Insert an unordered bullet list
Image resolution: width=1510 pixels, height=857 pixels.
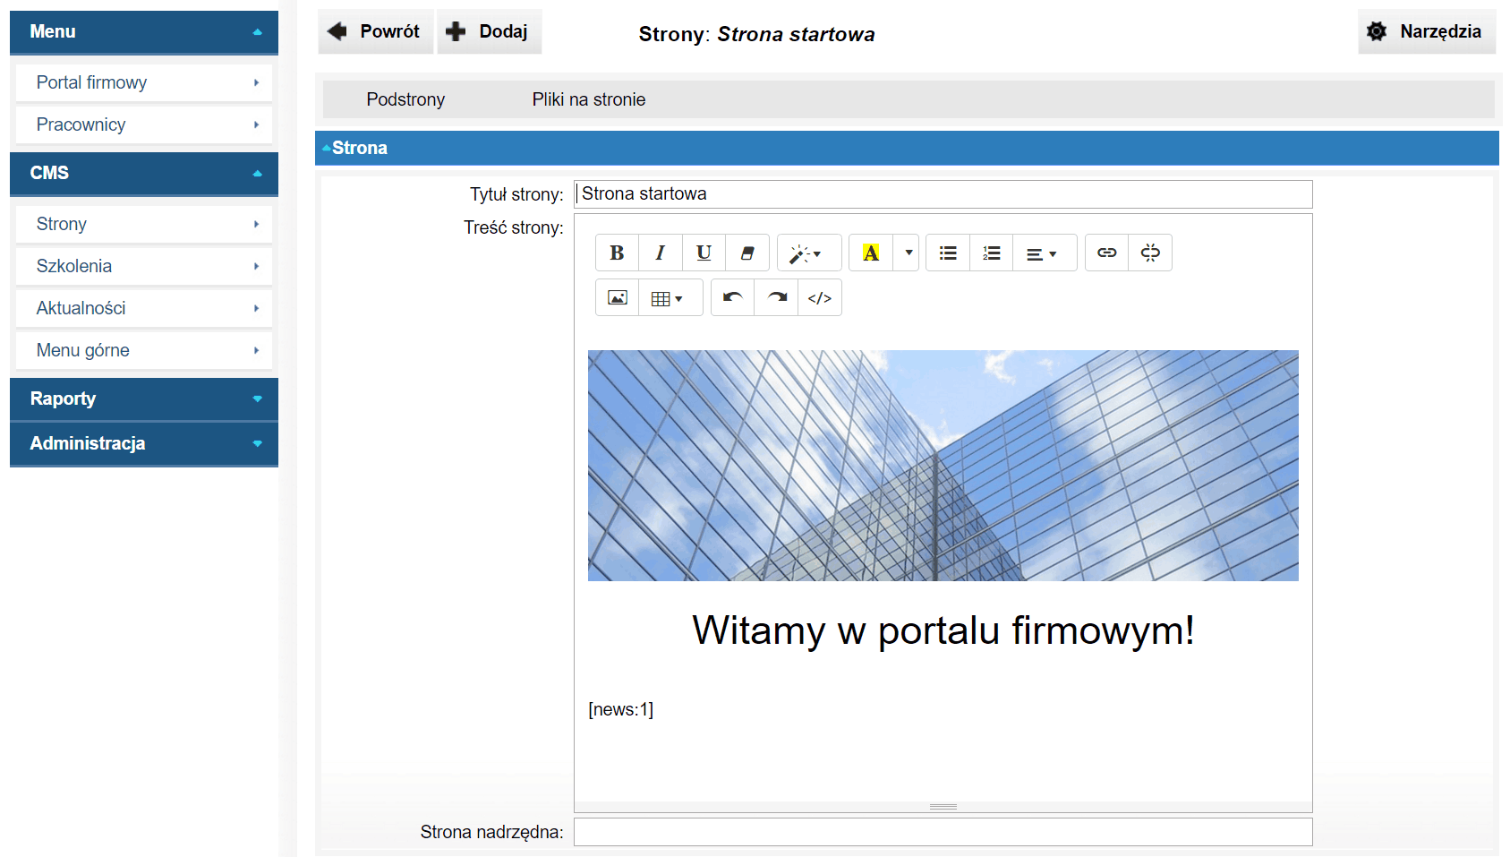(x=948, y=253)
